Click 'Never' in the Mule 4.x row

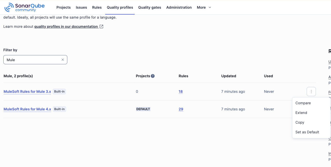[269, 109]
